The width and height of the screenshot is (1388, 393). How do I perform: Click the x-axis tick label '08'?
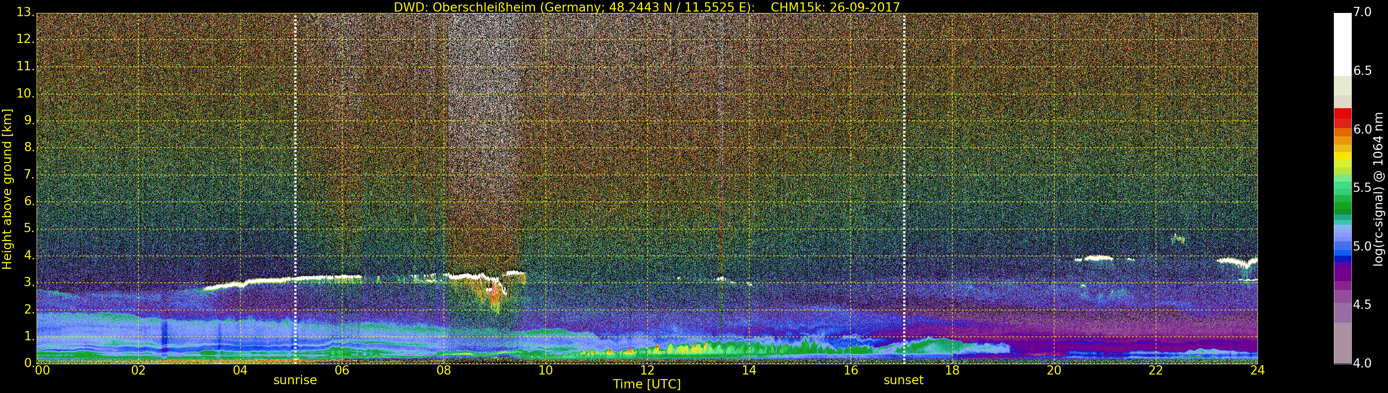pyautogui.click(x=443, y=370)
